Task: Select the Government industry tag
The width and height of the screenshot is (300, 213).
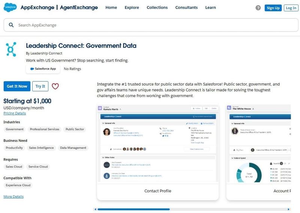Action: (15, 129)
